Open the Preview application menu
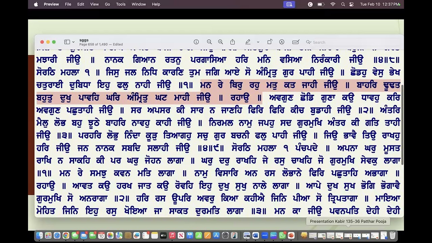This screenshot has width=432, height=243. [51, 4]
